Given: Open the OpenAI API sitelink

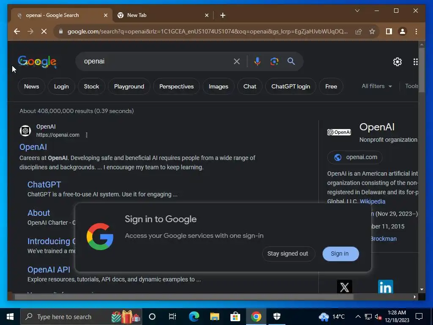Looking at the screenshot, I should click(49, 270).
